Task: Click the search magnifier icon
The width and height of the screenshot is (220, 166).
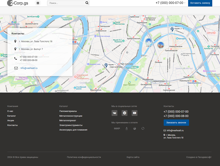Action: point(87,3)
